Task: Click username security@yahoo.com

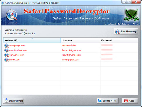Action: tap(71, 55)
